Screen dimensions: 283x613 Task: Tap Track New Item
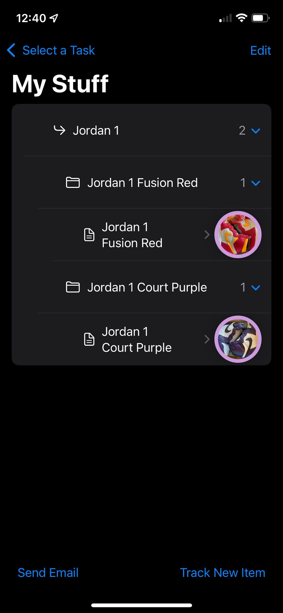pyautogui.click(x=223, y=573)
